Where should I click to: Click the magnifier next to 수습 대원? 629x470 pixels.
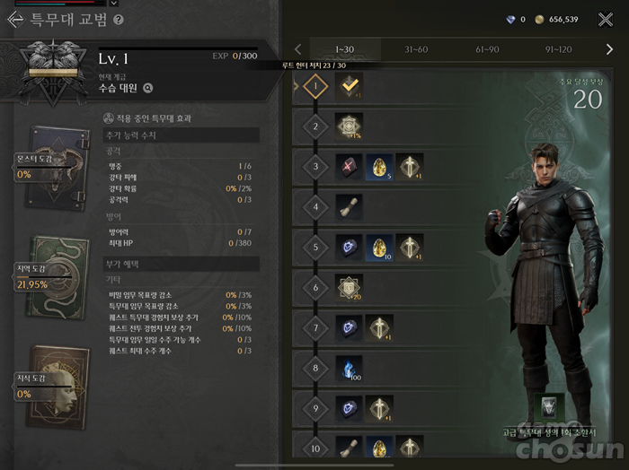pos(148,88)
